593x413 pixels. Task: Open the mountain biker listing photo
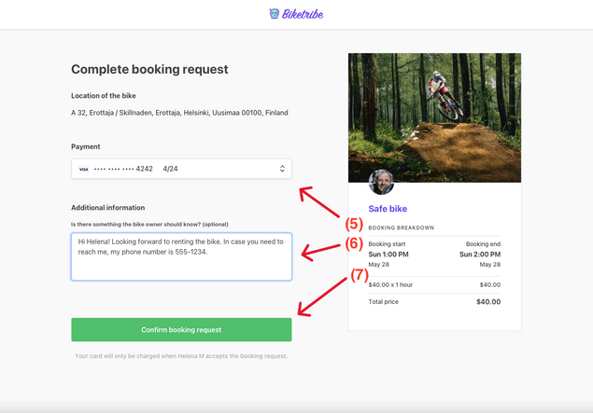coord(434,117)
